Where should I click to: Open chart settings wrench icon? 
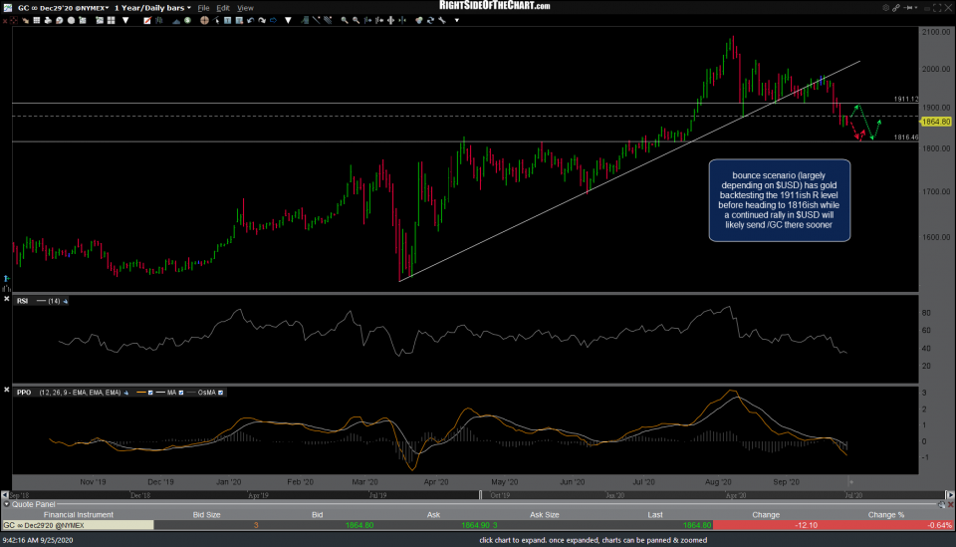[x=442, y=20]
